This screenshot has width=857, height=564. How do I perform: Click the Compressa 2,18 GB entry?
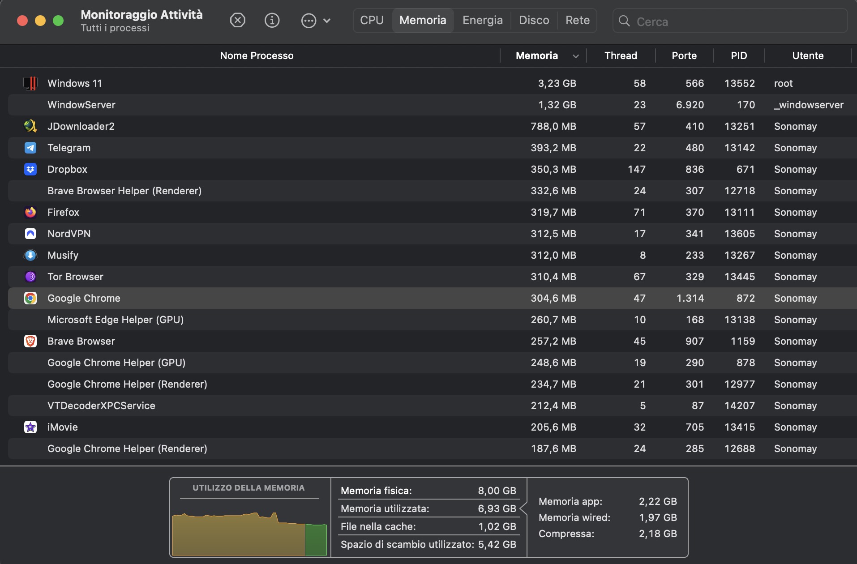coord(608,534)
